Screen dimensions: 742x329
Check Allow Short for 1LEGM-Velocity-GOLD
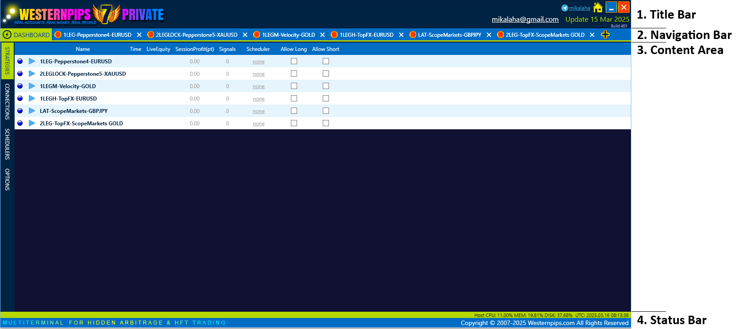[326, 86]
